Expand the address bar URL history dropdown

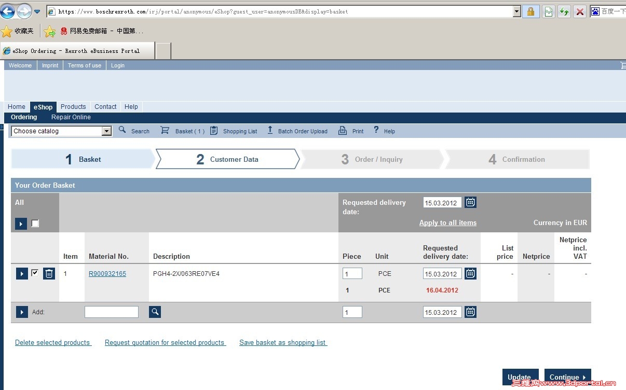pyautogui.click(x=516, y=11)
